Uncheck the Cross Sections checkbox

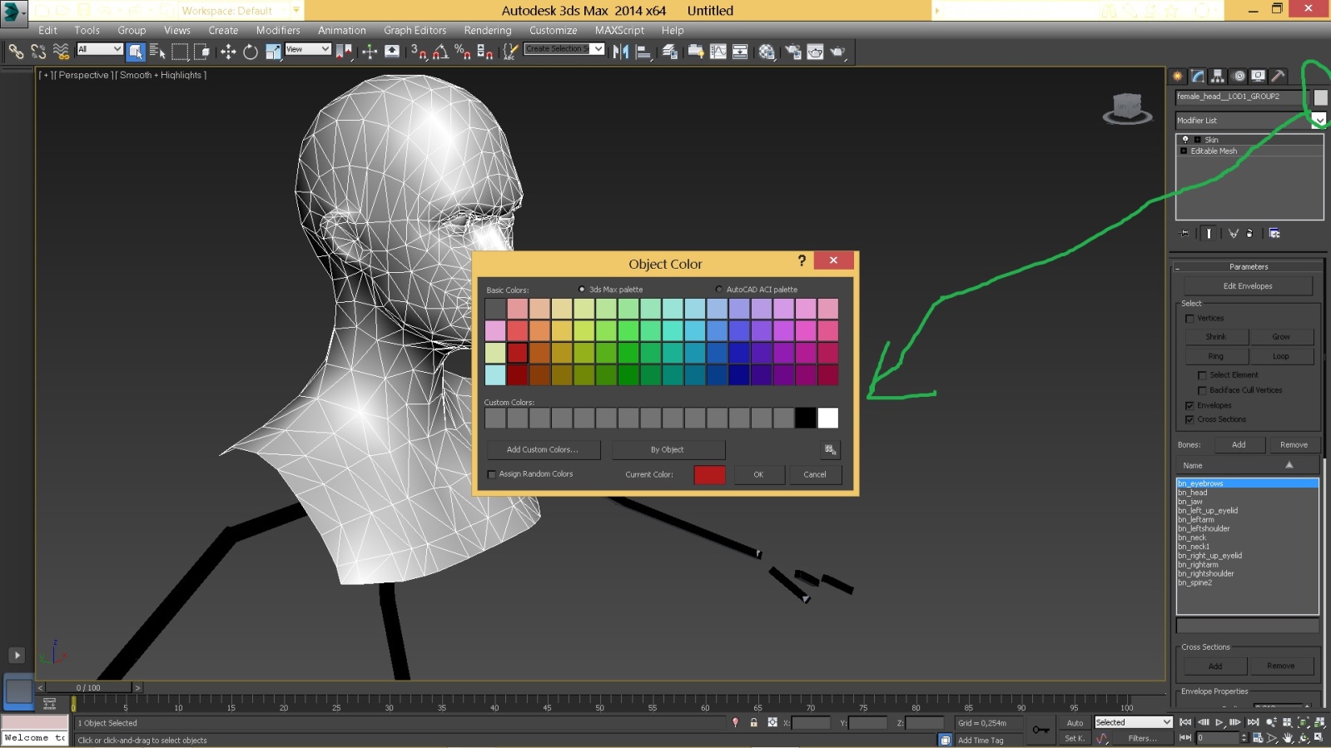tap(1189, 419)
